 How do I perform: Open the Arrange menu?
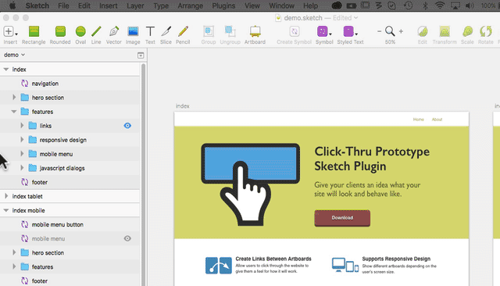pyautogui.click(x=191, y=5)
